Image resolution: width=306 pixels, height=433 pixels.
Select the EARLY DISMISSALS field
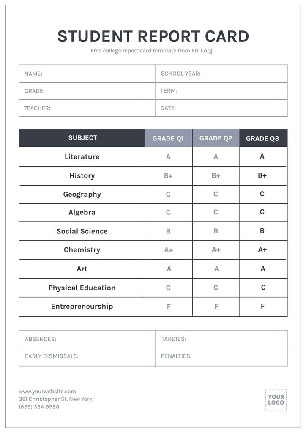[87, 356]
